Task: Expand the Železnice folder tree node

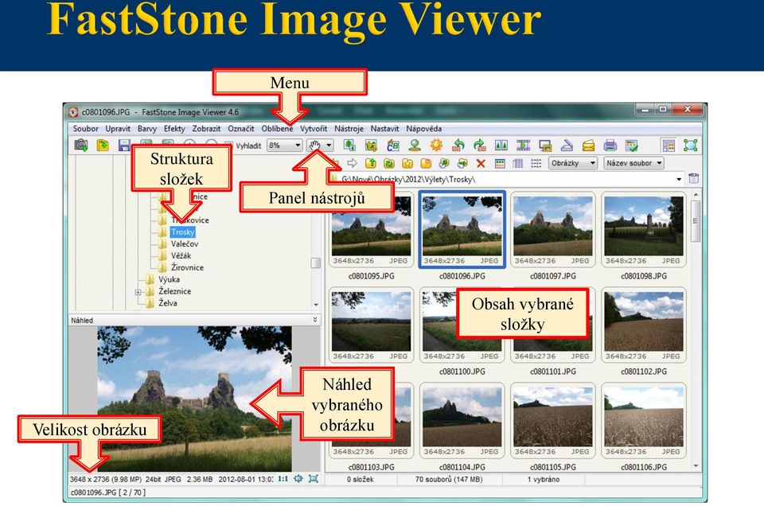Action: tap(138, 292)
